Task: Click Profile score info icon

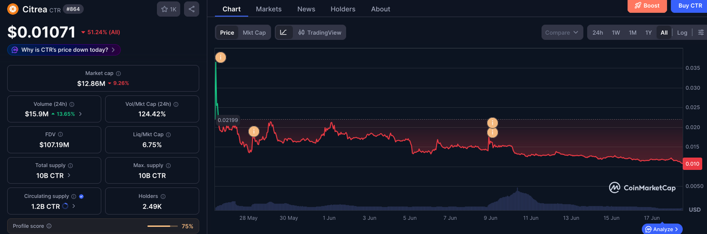Action: [49, 226]
